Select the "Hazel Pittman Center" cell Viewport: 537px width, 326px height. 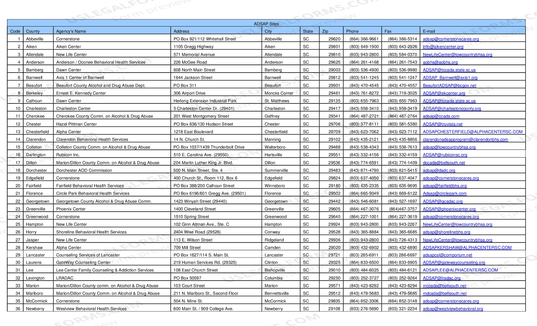click(x=76, y=124)
